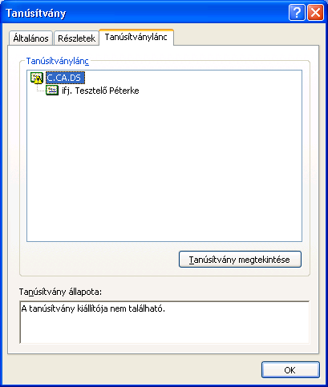Select the C.CA.DS root entry
This screenshot has height=387, width=328.
(65, 78)
